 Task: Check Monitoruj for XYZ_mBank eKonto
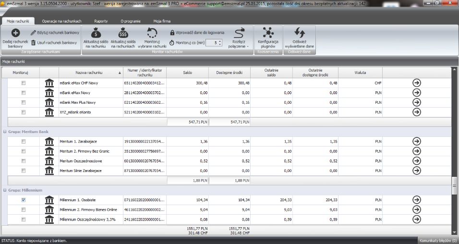point(24,112)
